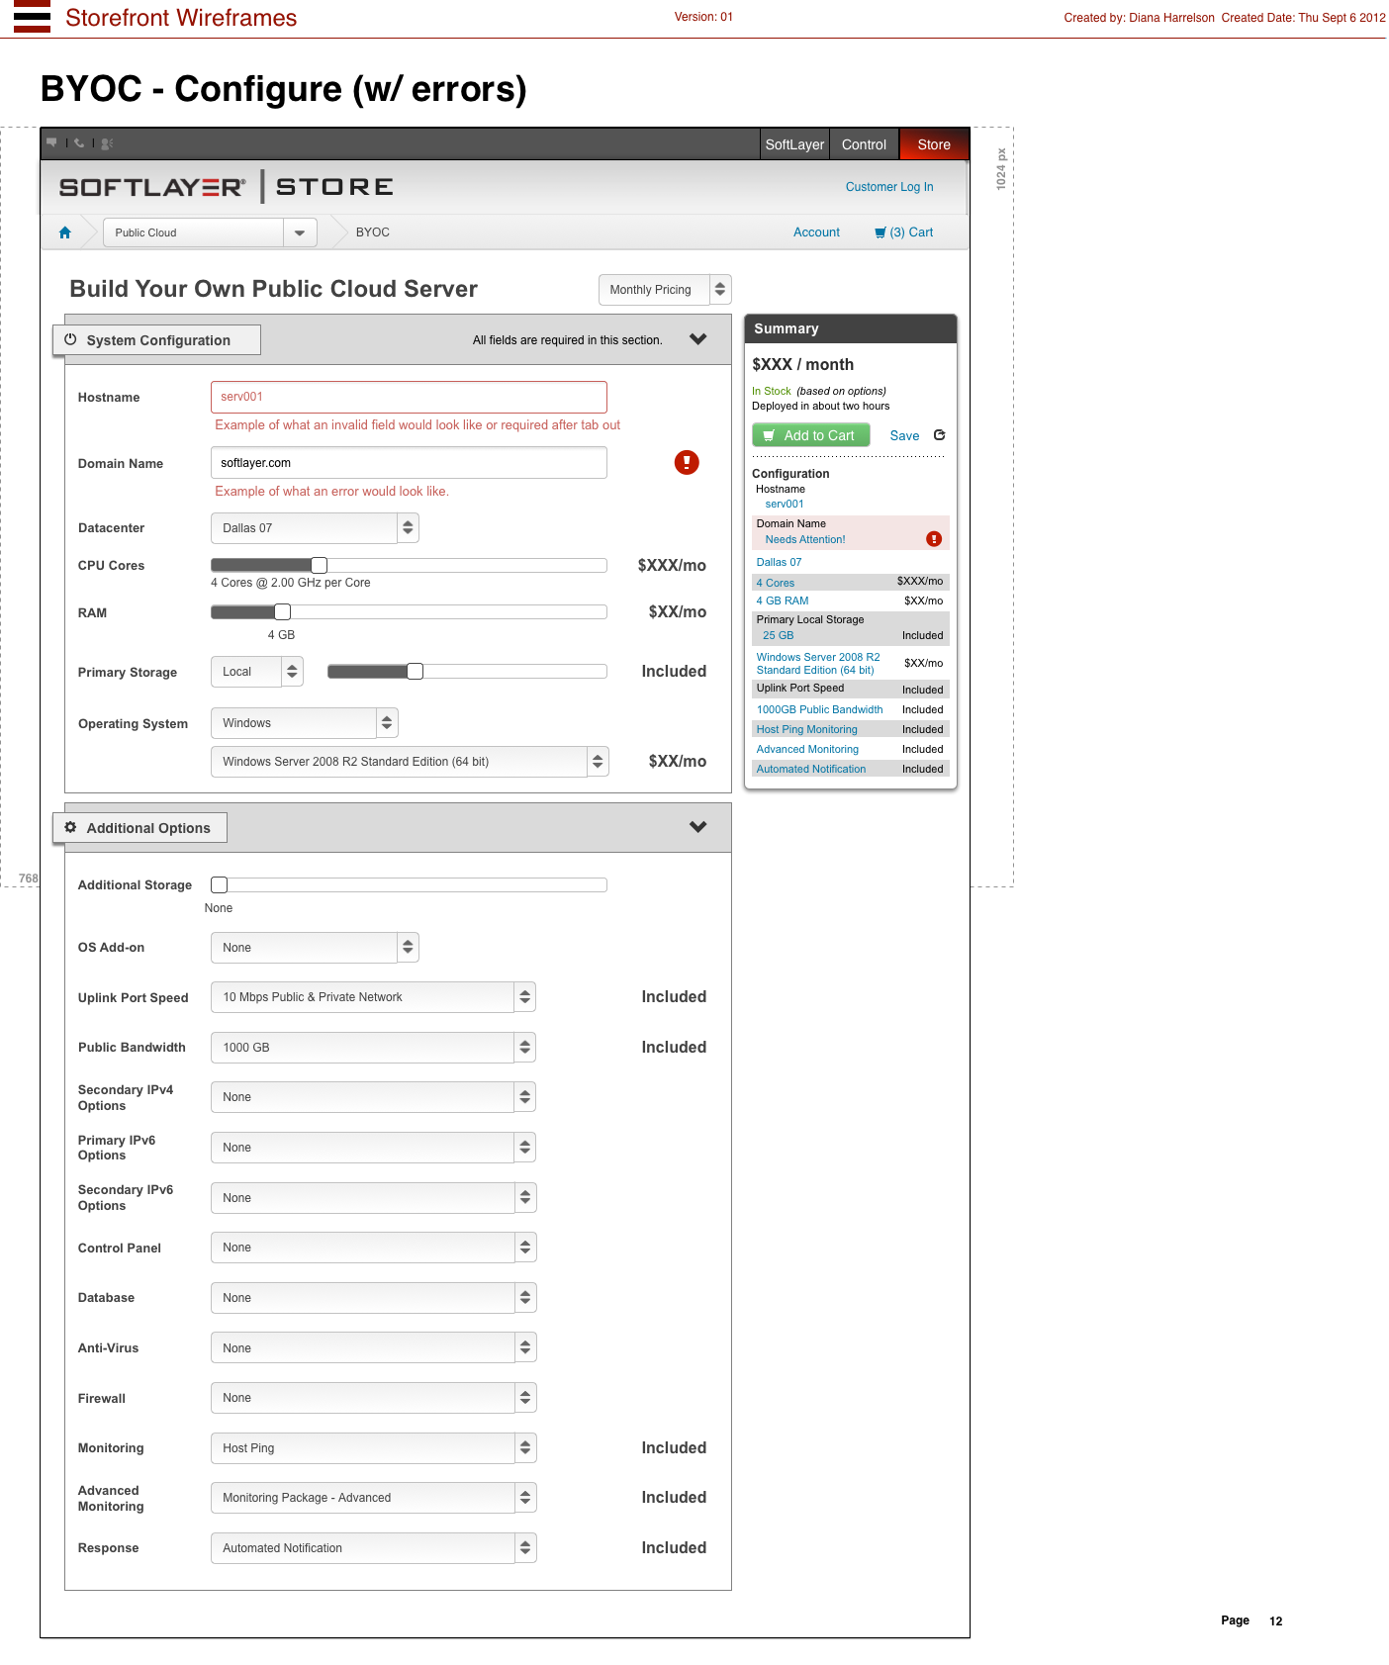Screen dimensions: 1389x1665
Task: Open the Database dropdown
Action: (x=373, y=1298)
